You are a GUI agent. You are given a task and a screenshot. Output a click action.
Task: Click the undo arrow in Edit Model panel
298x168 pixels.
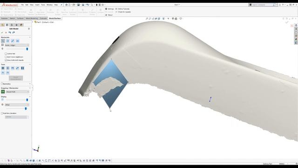10,33
